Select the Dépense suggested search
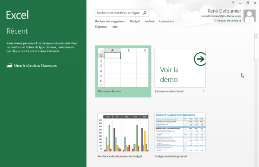Image resolution: width=259 pixels, height=167 pixels. pyautogui.click(x=101, y=27)
